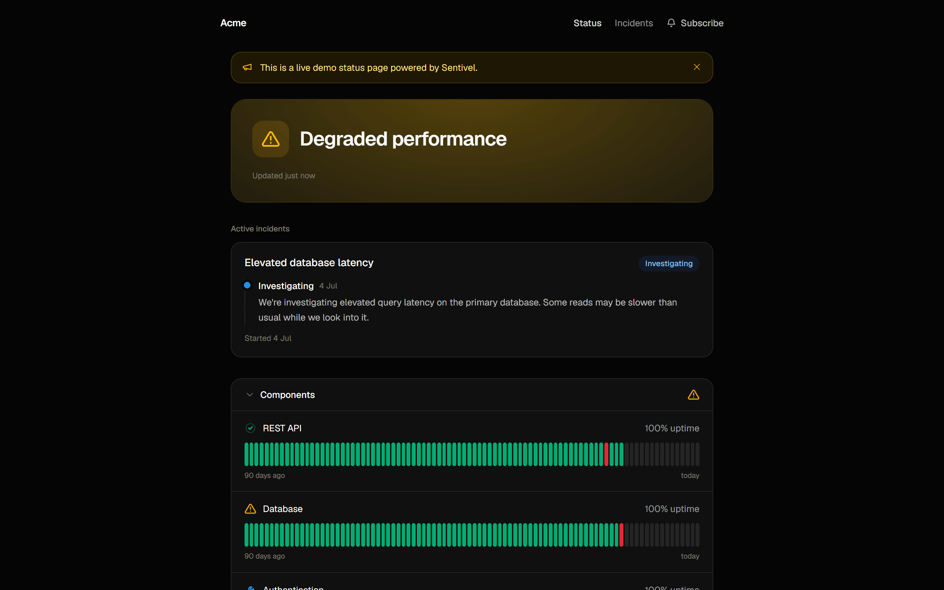This screenshot has height=590, width=944.
Task: Open the Incidents nav tab
Action: click(x=634, y=23)
